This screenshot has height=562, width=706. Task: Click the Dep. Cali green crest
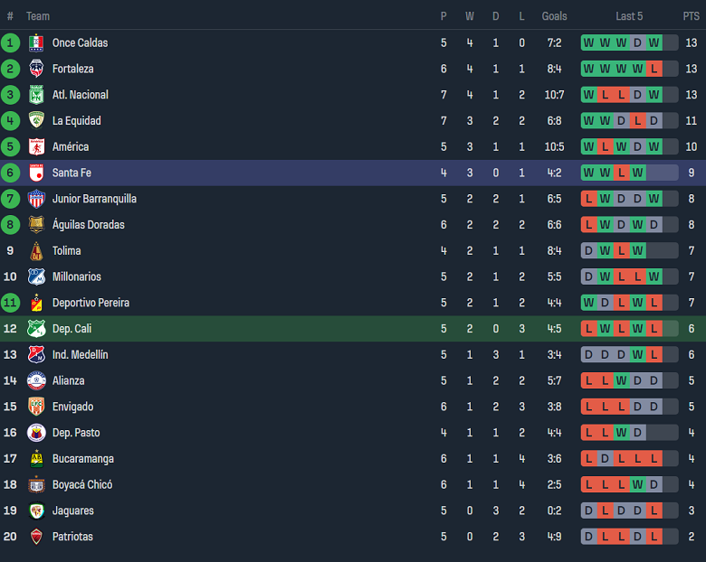pyautogui.click(x=36, y=329)
